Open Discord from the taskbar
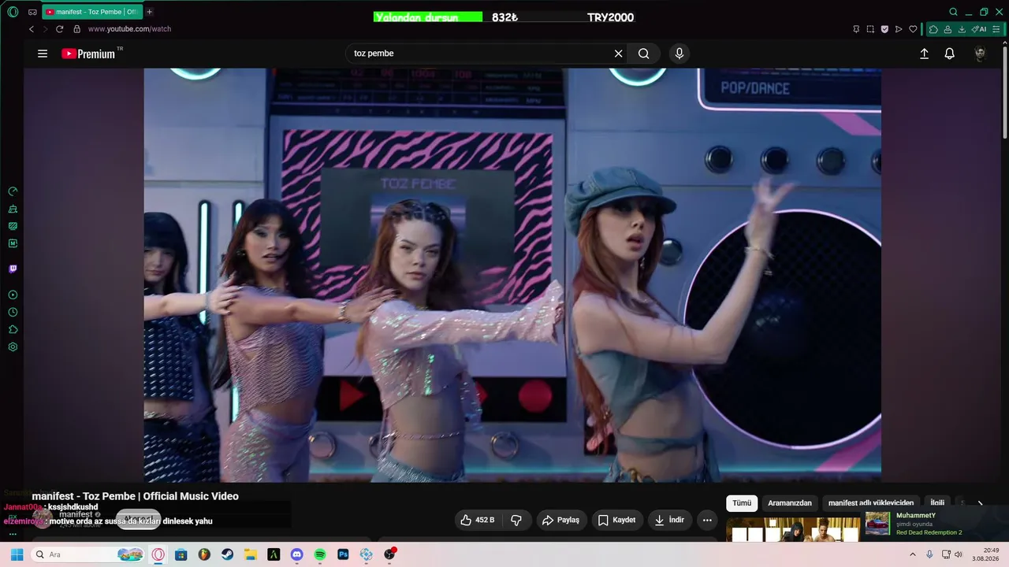Screen dimensions: 1009x567 tap(296, 554)
